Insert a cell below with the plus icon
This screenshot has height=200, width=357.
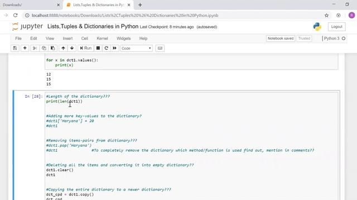coord(25,48)
